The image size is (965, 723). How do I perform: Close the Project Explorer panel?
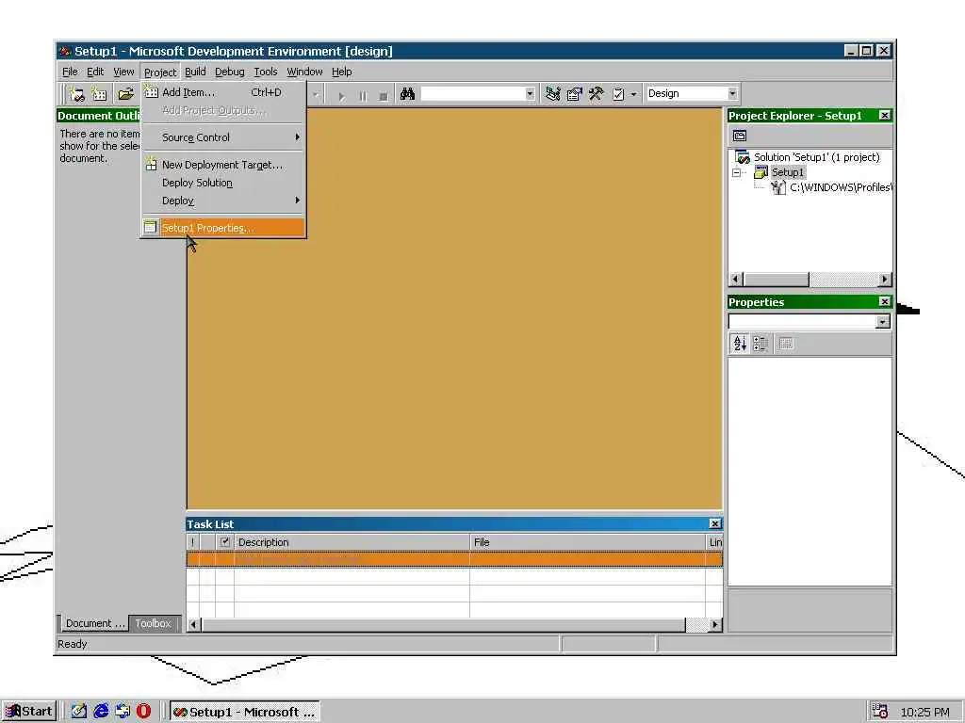(884, 116)
